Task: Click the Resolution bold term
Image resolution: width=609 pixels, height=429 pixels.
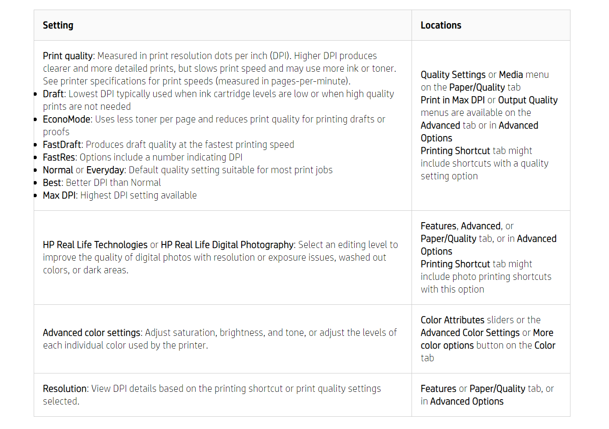Action: click(x=65, y=389)
